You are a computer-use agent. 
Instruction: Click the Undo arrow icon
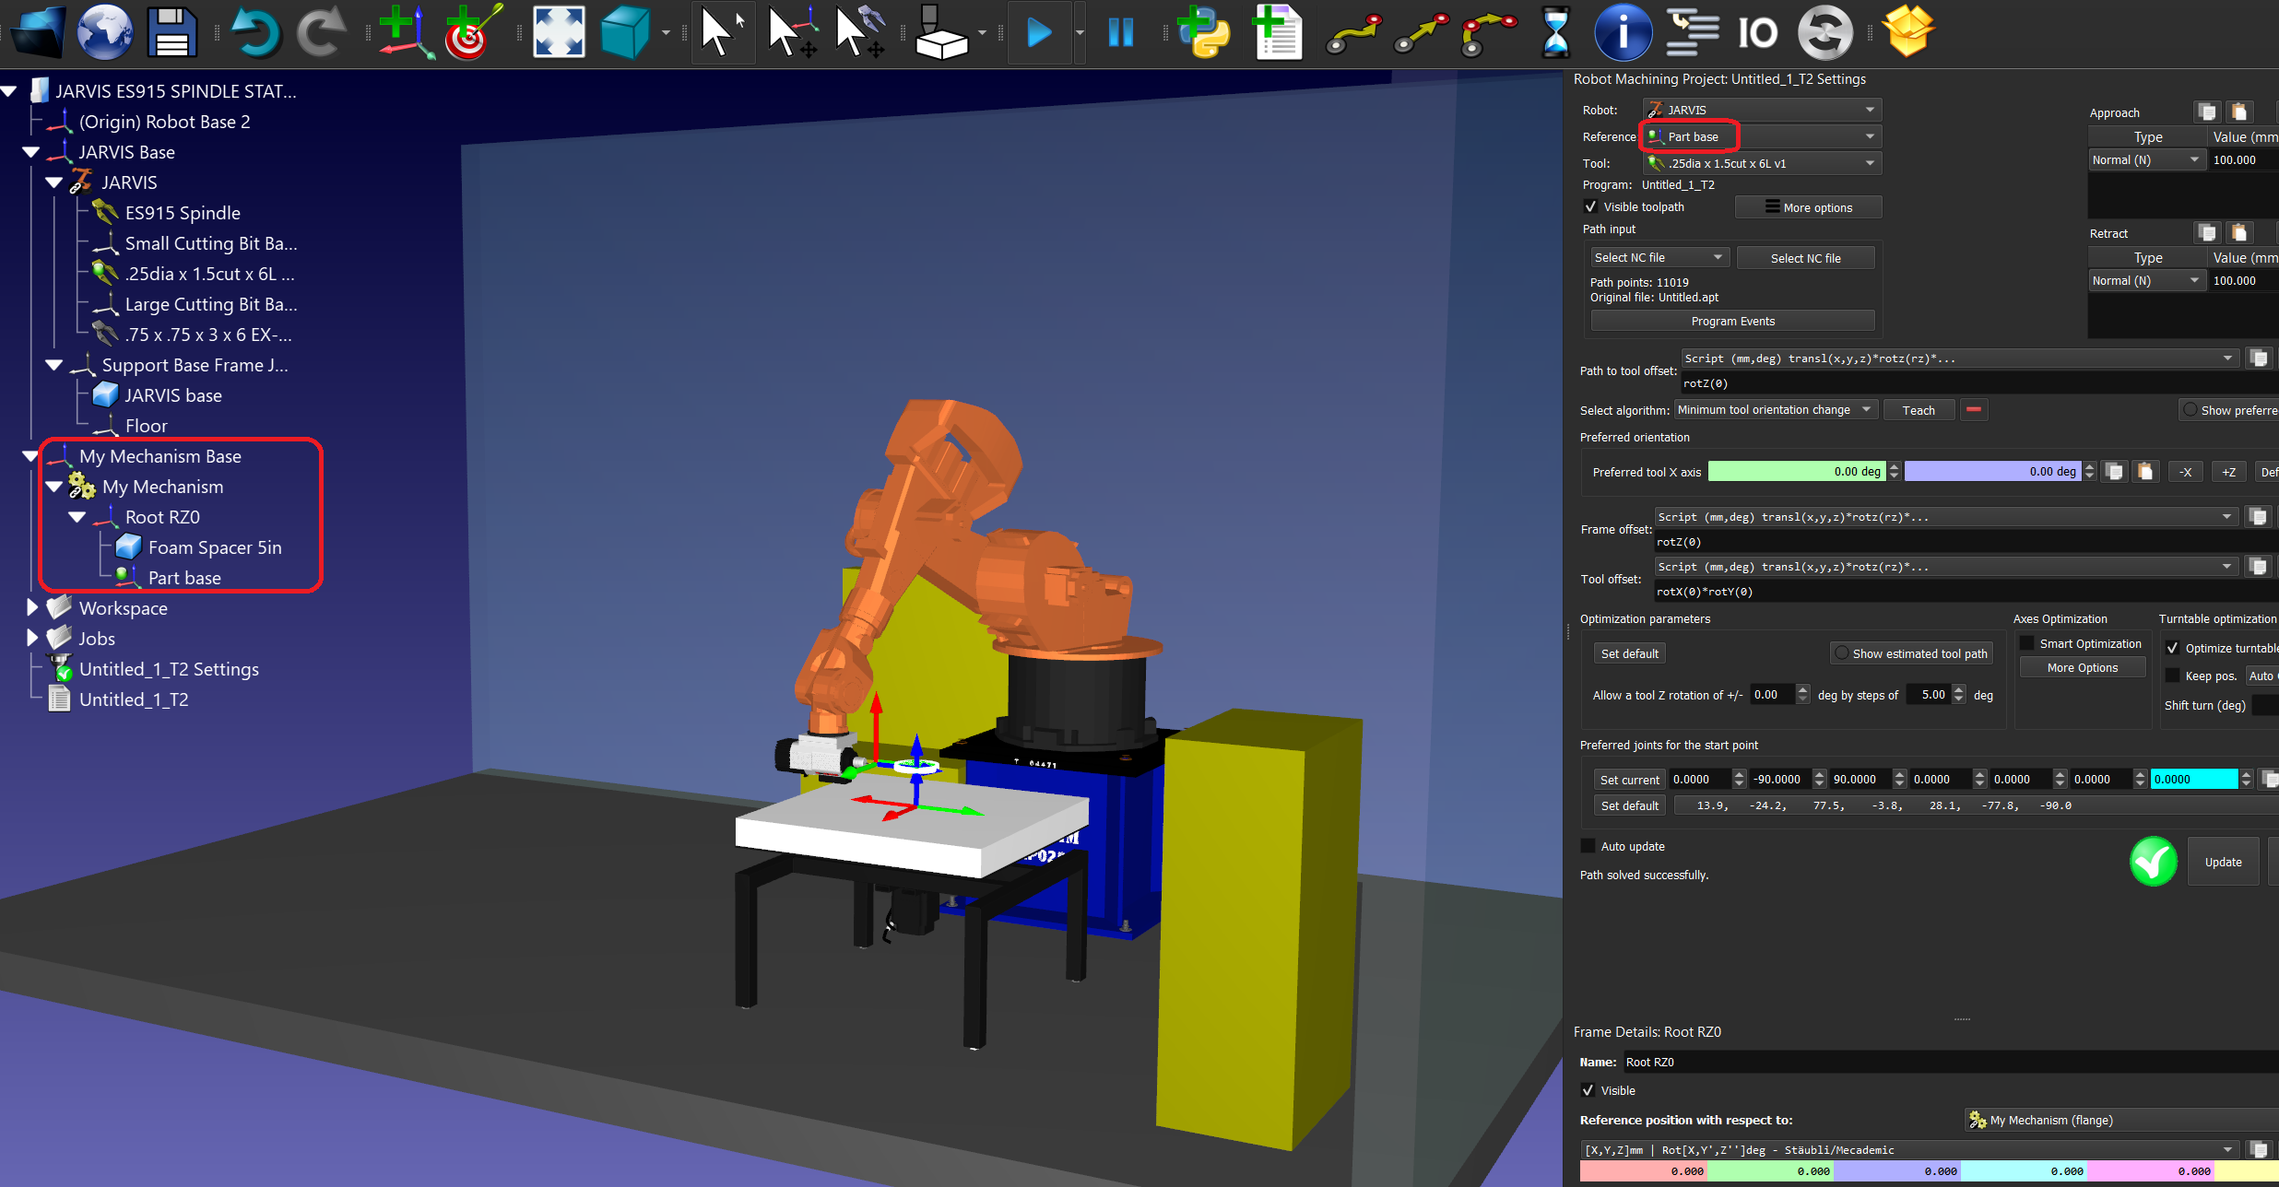coord(254,32)
